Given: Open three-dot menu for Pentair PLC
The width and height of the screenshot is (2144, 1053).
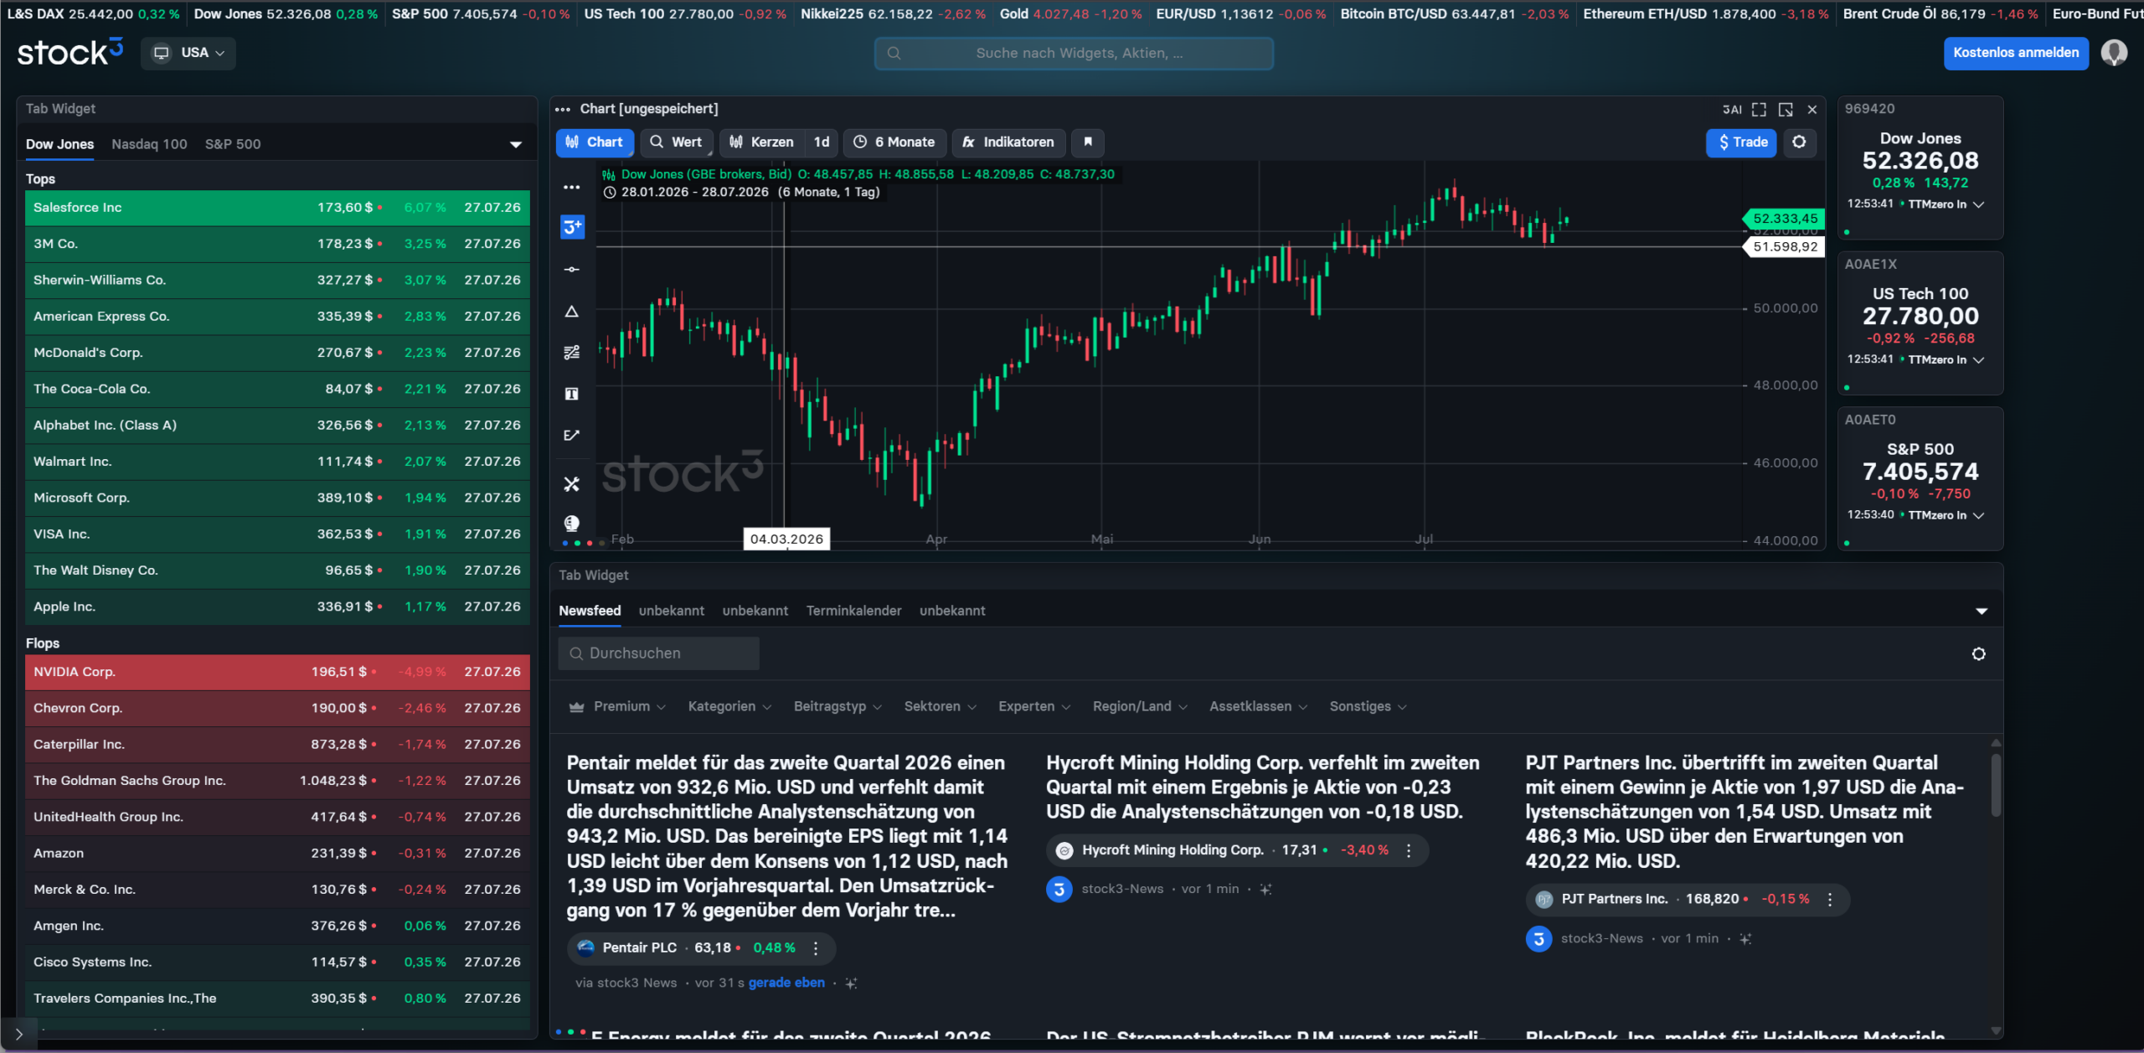Looking at the screenshot, I should click(x=816, y=948).
